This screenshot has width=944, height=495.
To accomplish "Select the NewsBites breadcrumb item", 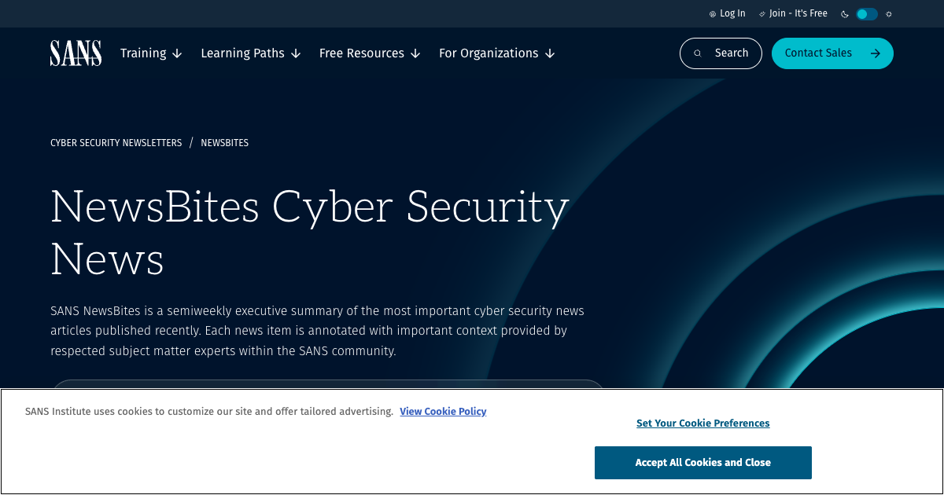I will tap(224, 143).
